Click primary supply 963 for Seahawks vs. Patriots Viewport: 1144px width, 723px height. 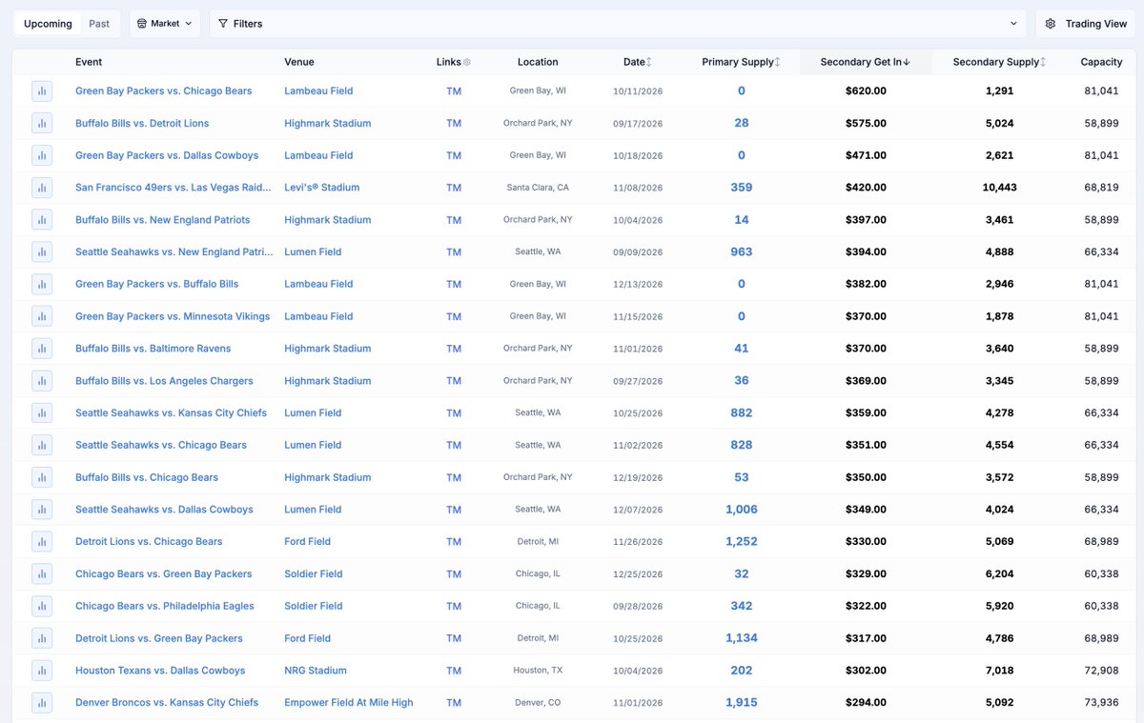tap(742, 252)
